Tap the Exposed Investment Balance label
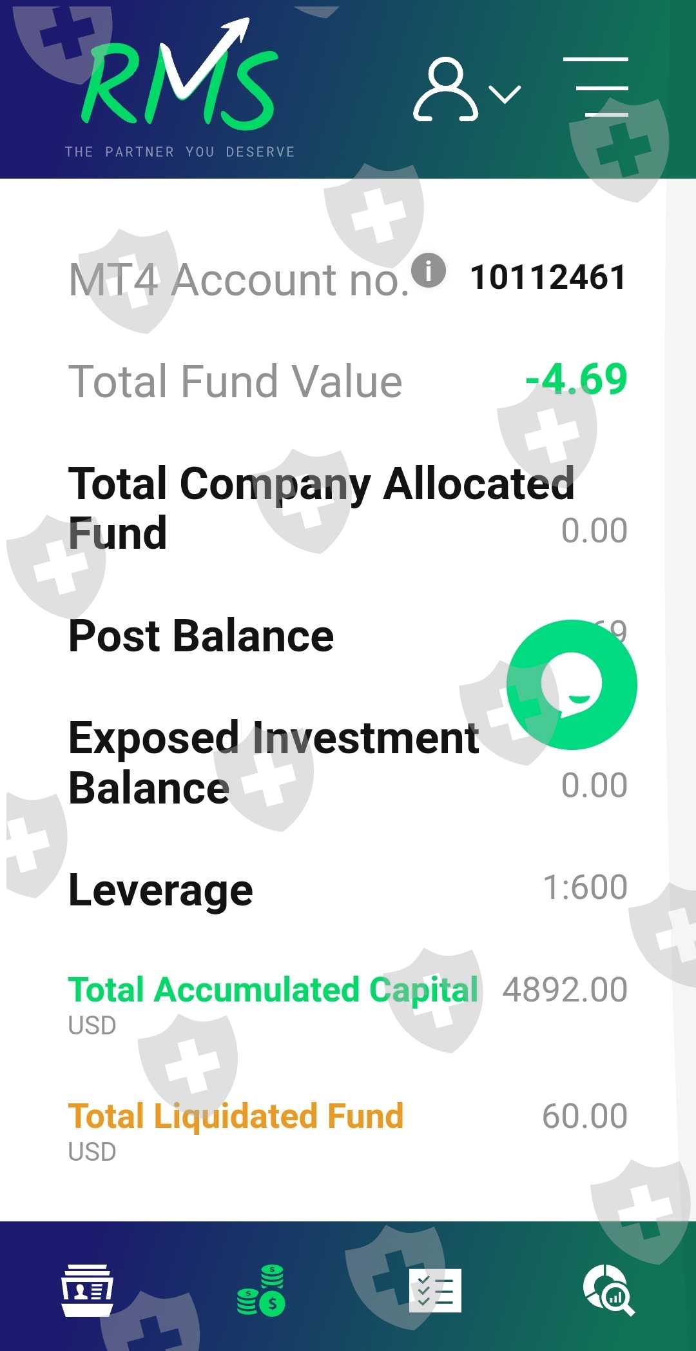This screenshot has width=696, height=1351. pyautogui.click(x=273, y=762)
